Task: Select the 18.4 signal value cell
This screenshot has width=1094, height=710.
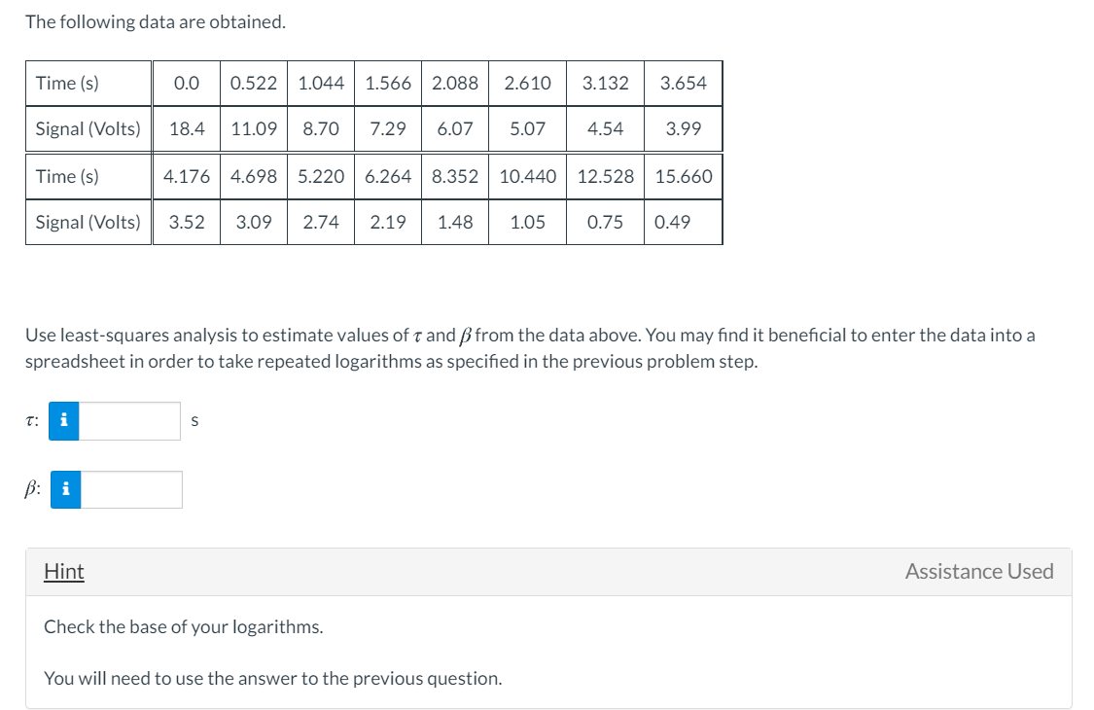Action: point(187,129)
